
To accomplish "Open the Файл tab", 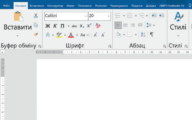I will [6, 6].
